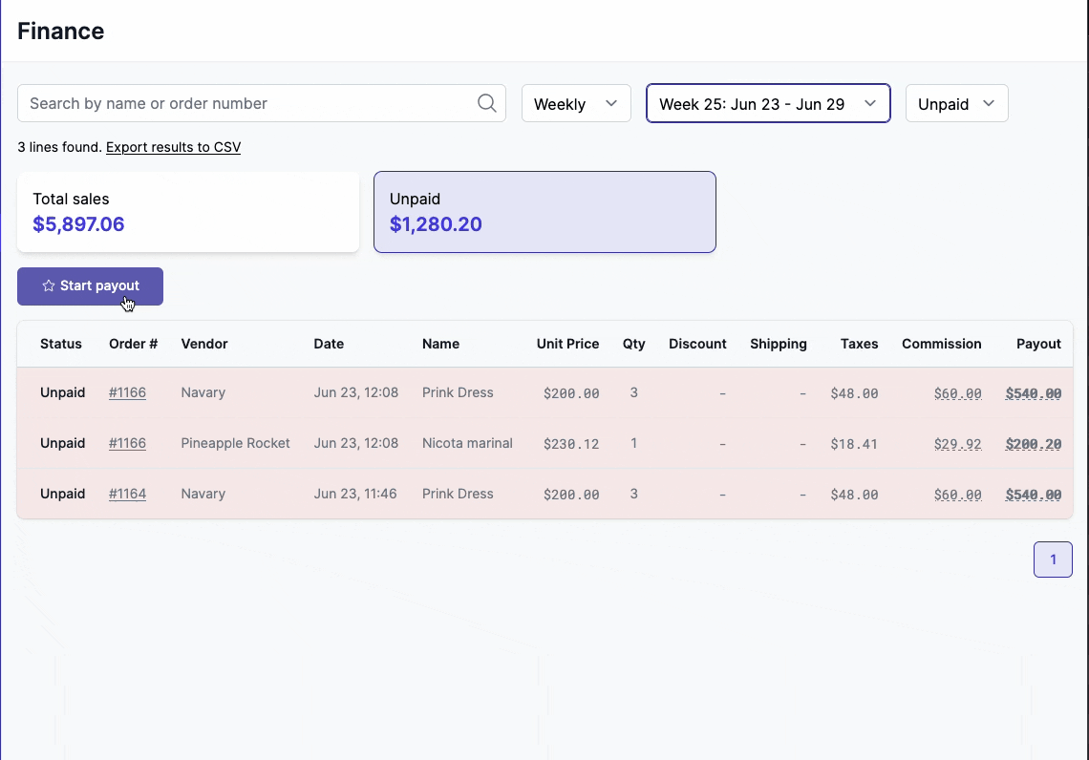
Task: Click inside the search by name field
Action: click(239, 103)
